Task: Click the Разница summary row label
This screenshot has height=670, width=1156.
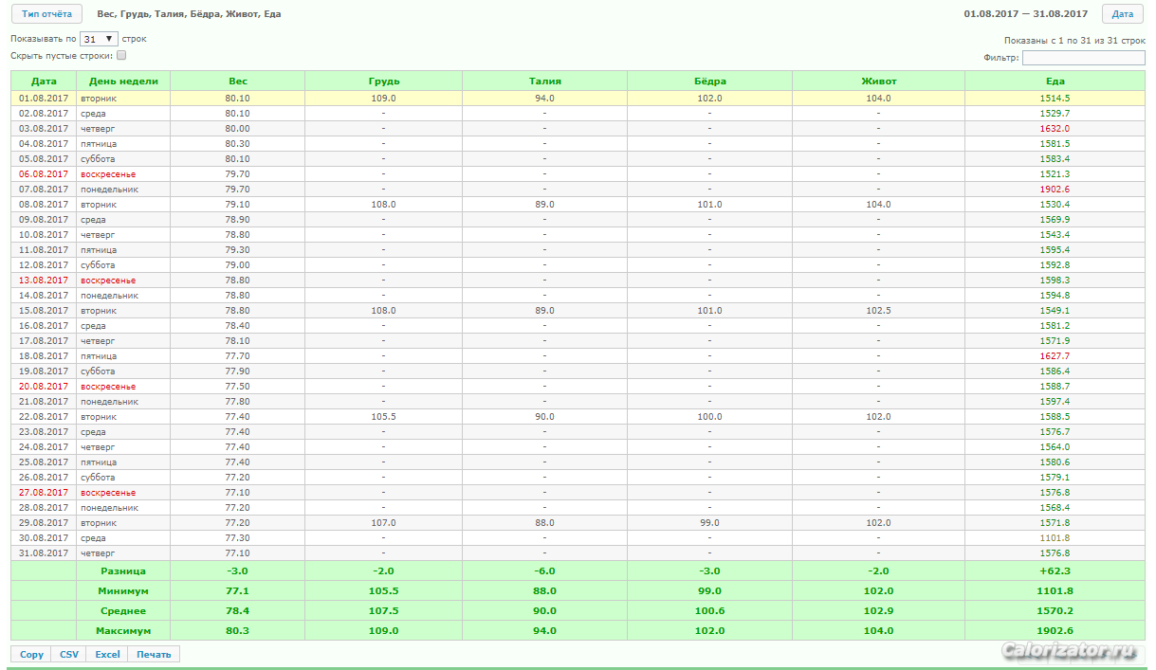Action: coord(123,570)
